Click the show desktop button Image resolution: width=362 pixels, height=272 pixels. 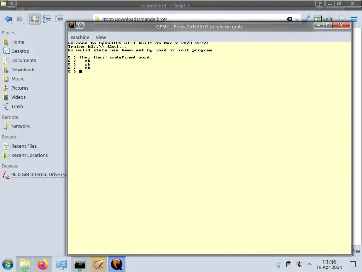tap(353, 264)
